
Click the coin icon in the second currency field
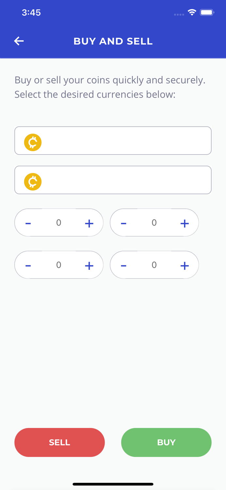pos(32,182)
